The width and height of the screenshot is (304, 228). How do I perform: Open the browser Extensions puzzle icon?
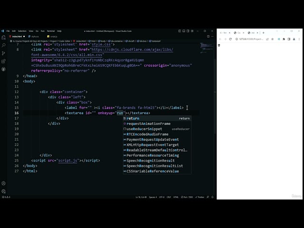click(x=284, y=39)
